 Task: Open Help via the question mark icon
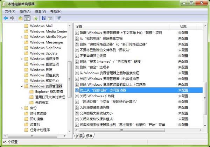point(44,18)
